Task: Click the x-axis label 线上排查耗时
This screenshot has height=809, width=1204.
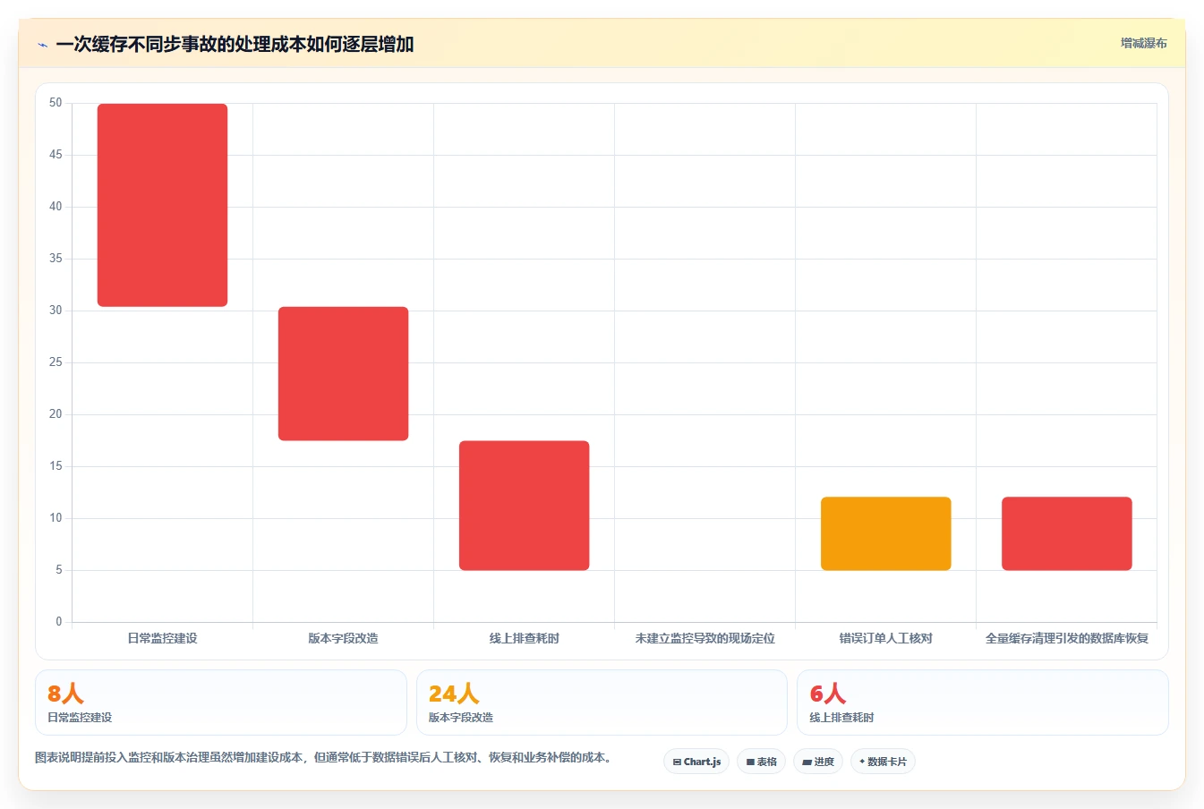Action: 524,638
